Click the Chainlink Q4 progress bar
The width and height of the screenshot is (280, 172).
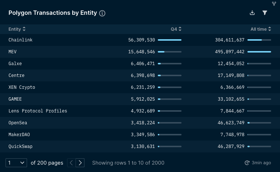(x=170, y=40)
